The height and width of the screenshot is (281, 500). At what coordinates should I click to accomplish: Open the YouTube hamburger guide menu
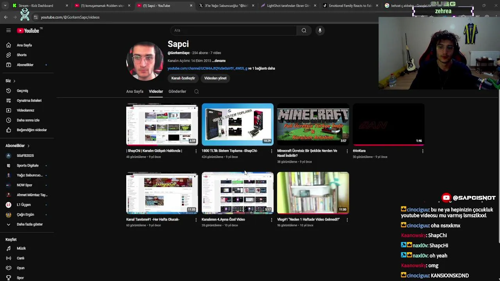(x=8, y=30)
